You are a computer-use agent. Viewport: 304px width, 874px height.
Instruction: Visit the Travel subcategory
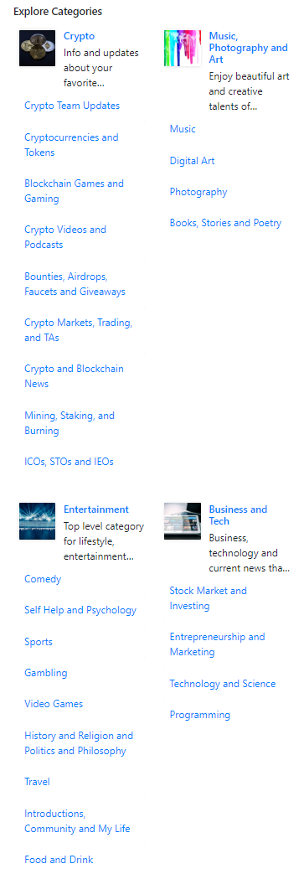[38, 782]
